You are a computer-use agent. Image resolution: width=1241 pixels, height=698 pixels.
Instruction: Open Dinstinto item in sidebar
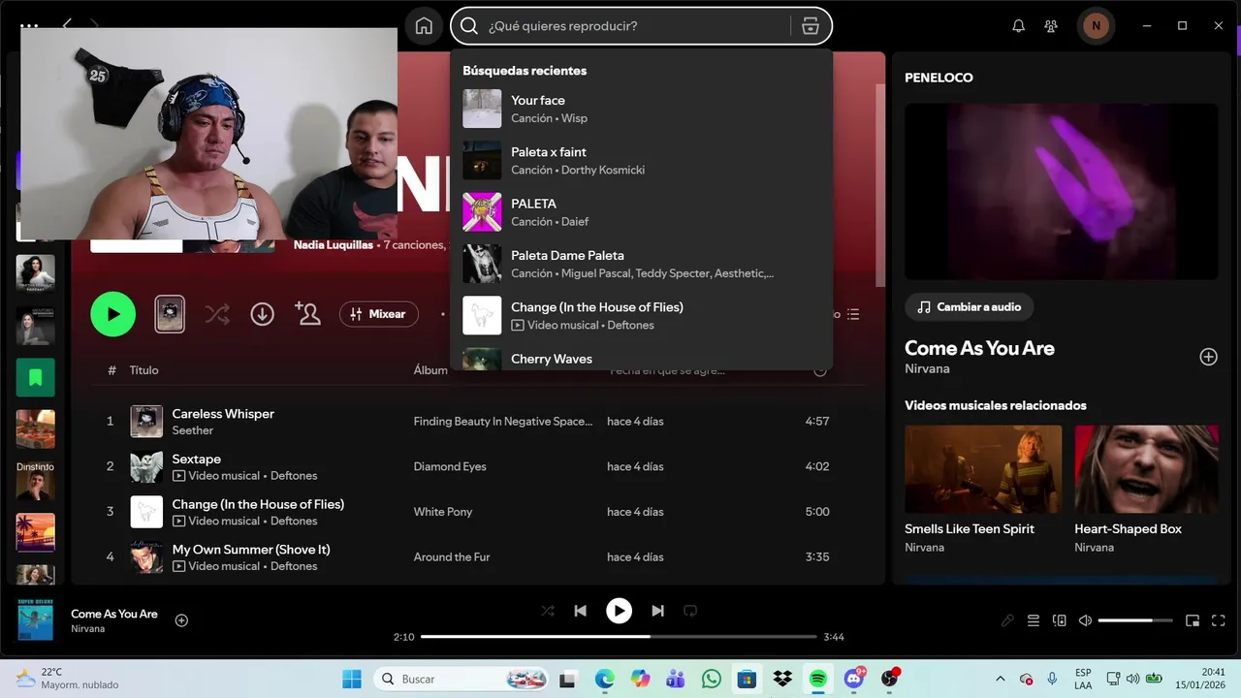tap(36, 481)
